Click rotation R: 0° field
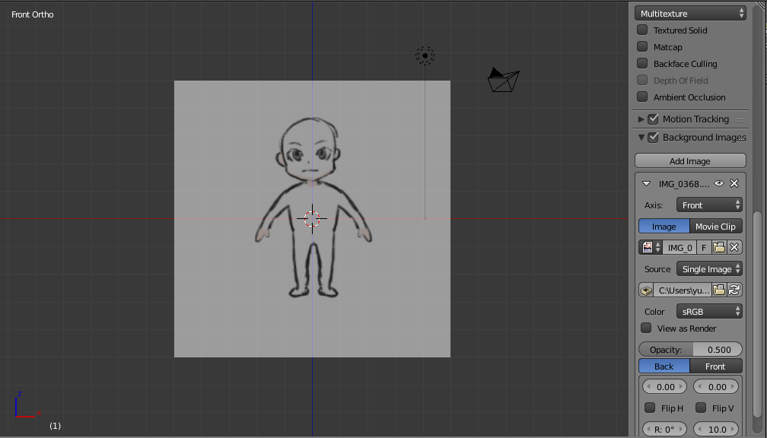 664,429
